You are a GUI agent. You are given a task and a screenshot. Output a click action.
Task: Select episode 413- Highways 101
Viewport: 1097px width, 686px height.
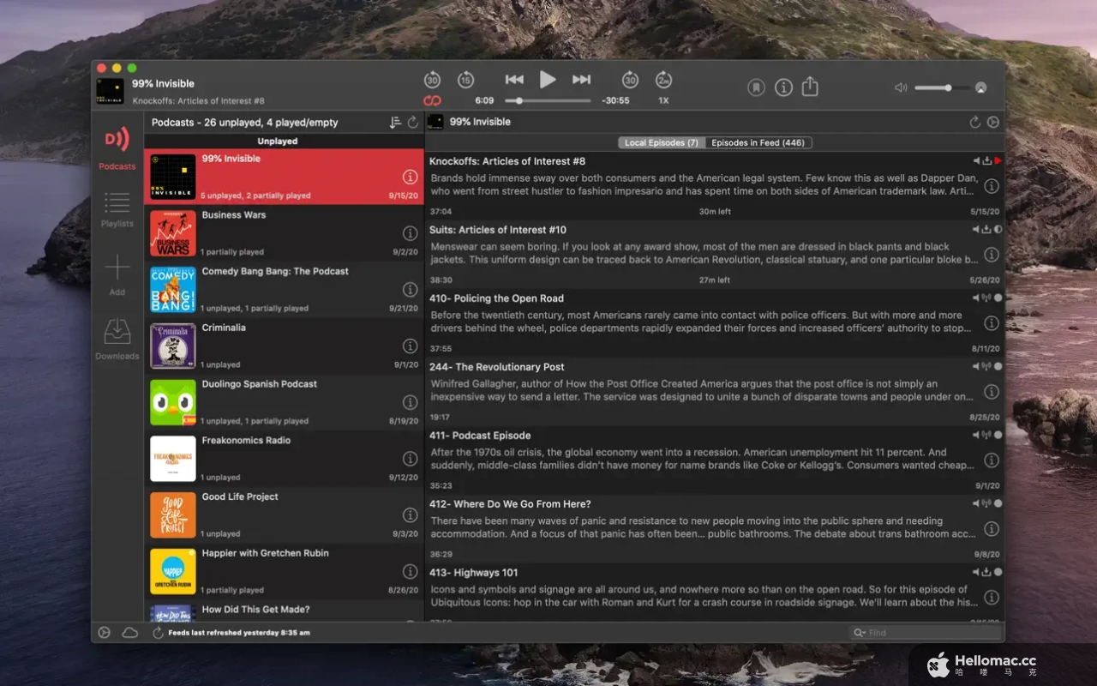click(715, 593)
